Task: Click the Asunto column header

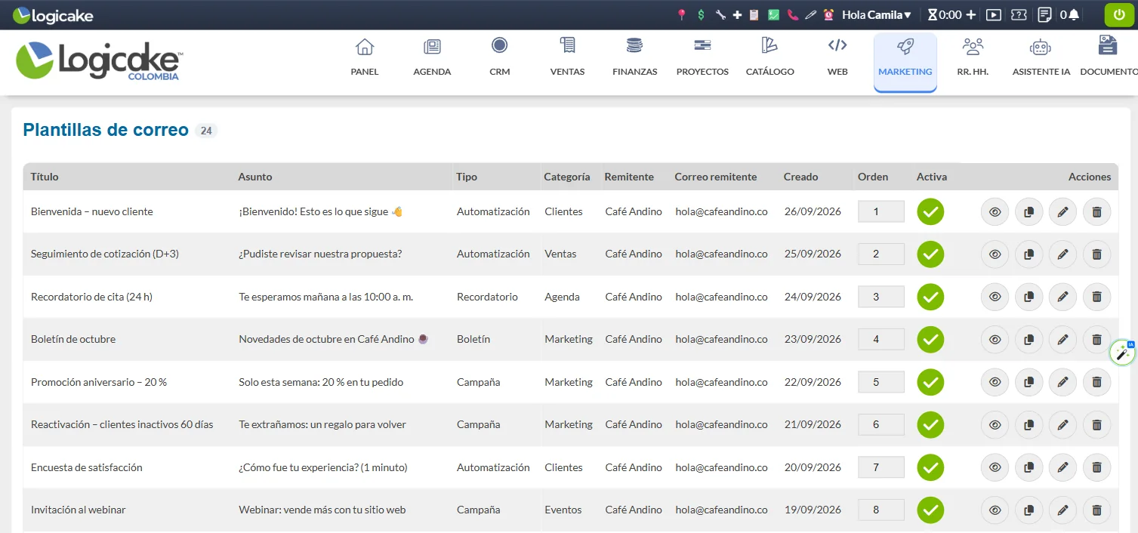Action: coord(255,177)
